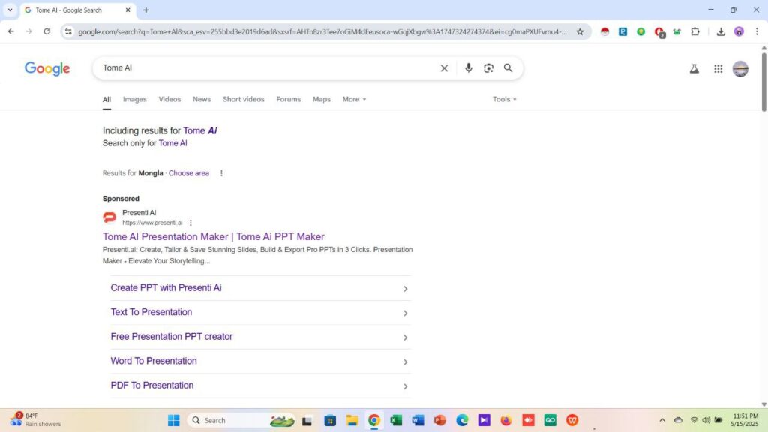The image size is (768, 432).
Task: Open Chrome downloads icon
Action: pyautogui.click(x=721, y=31)
